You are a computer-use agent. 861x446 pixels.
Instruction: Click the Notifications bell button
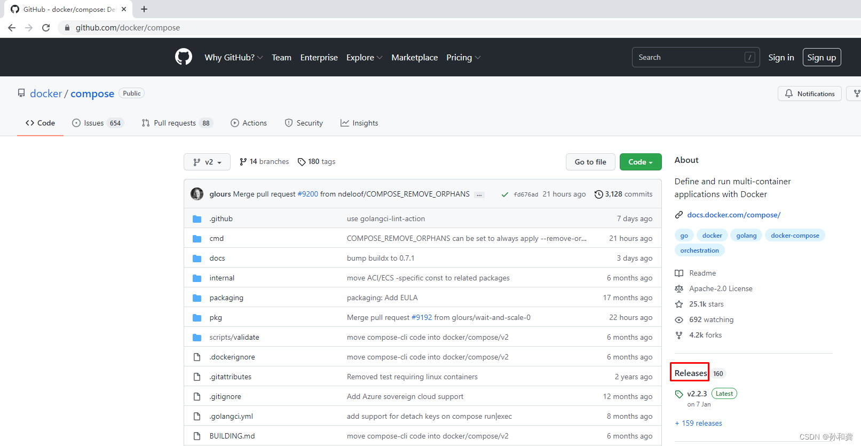(x=810, y=93)
